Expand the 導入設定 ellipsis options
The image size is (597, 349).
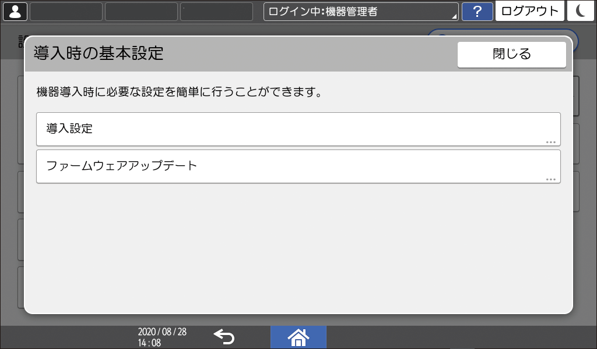550,141
